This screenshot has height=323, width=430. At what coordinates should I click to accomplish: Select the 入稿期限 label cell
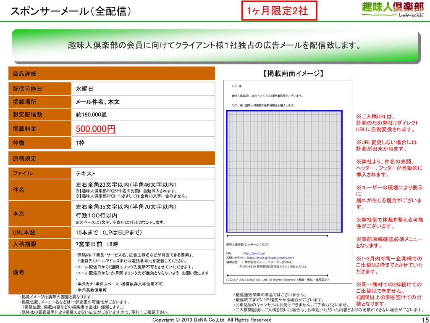click(40, 244)
